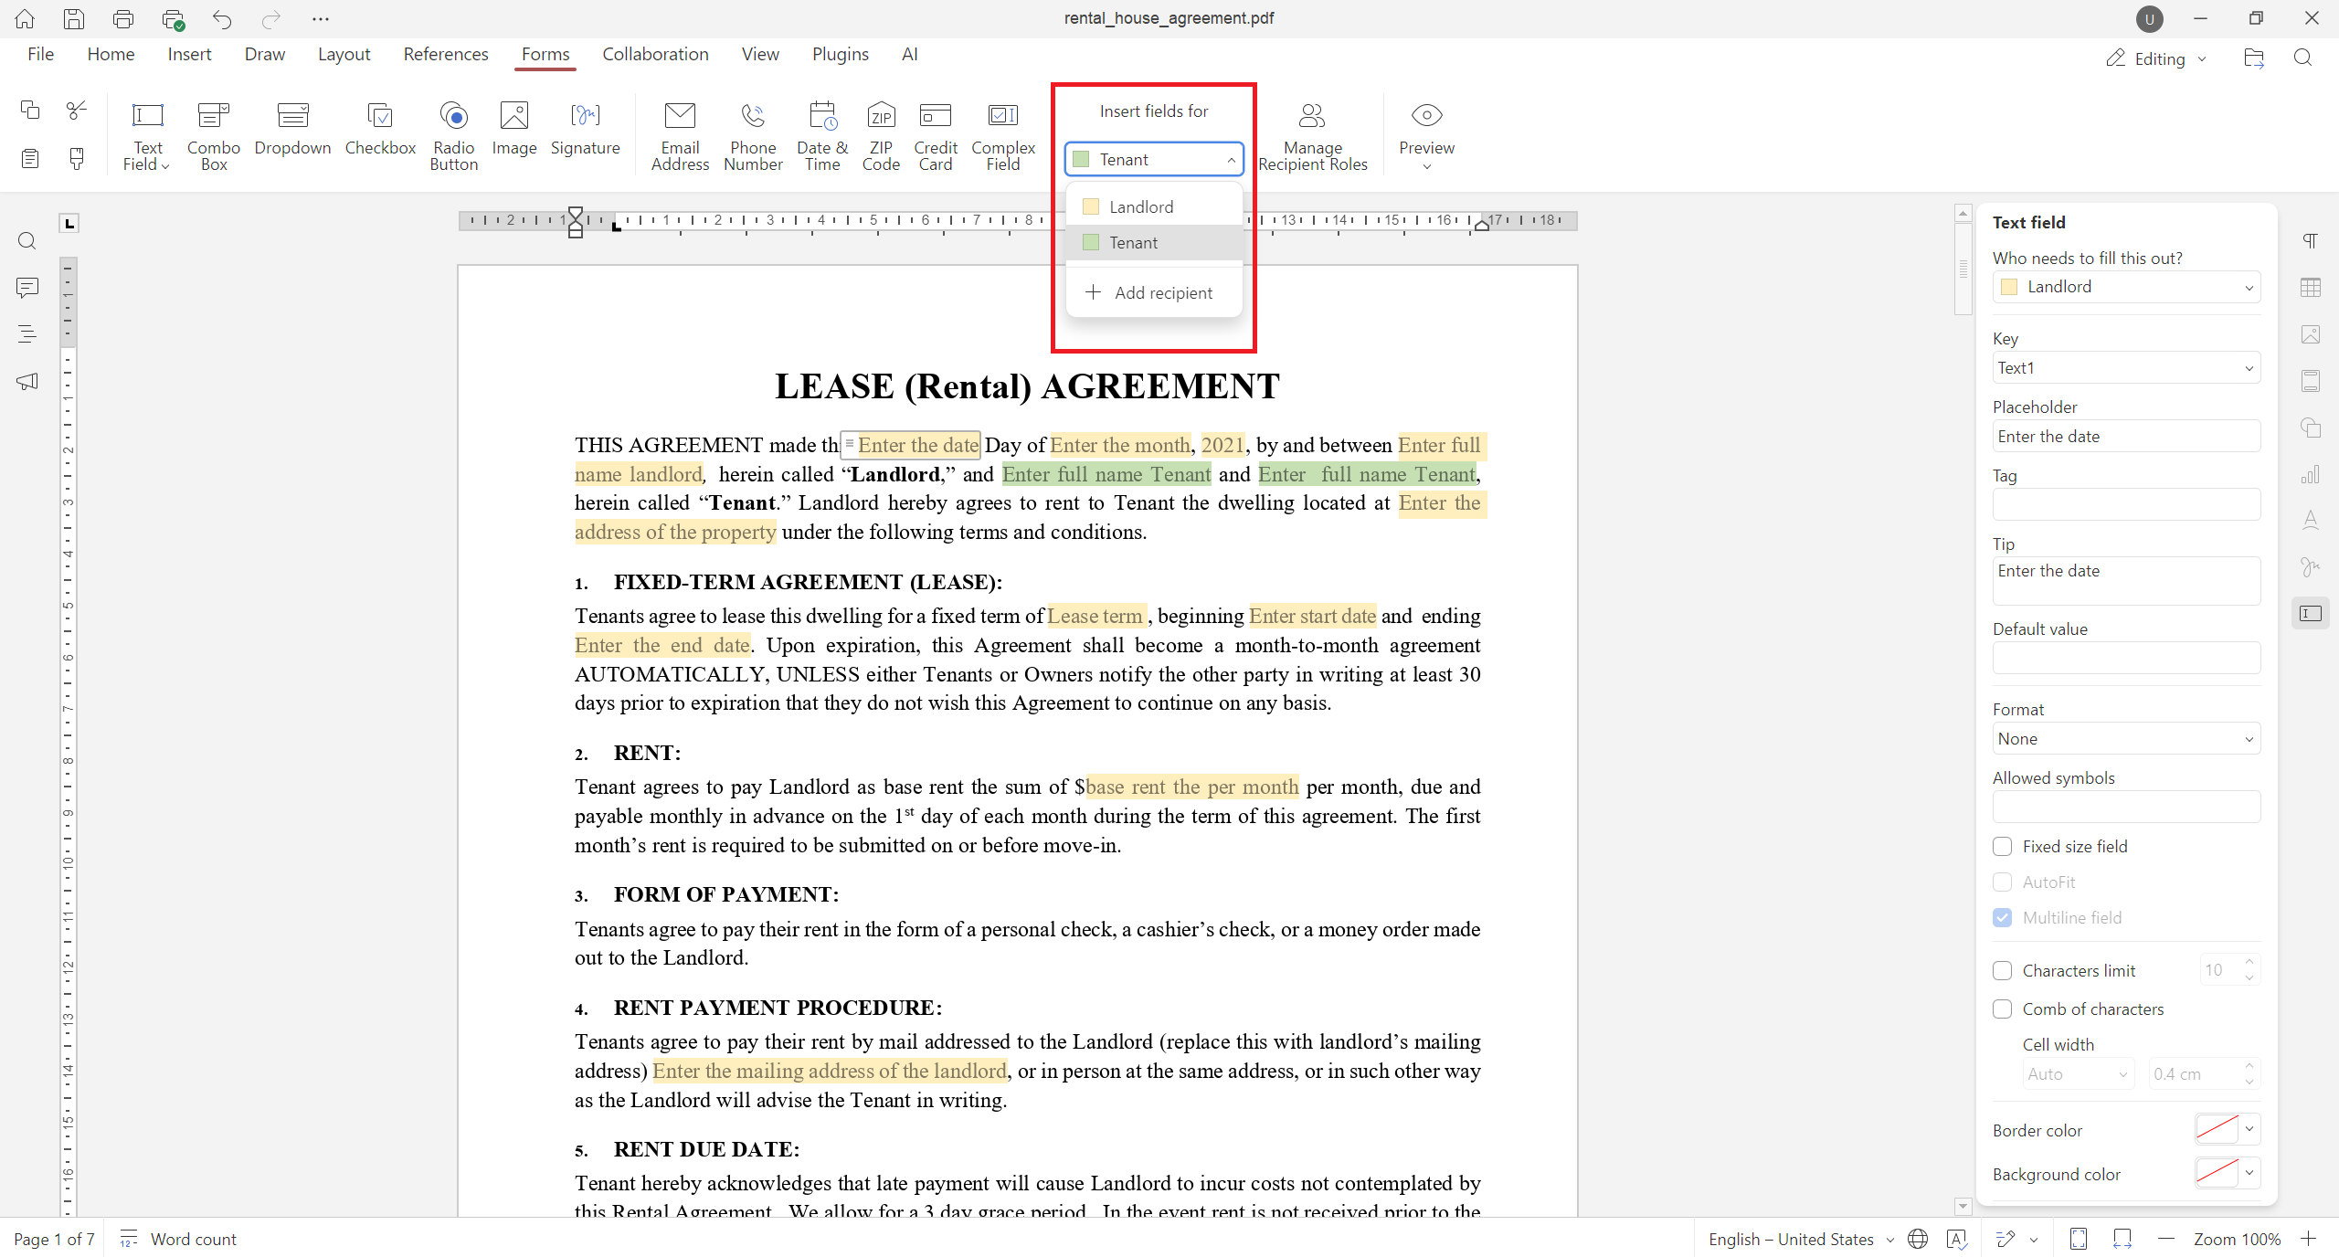2339x1257 pixels.
Task: Open the comments panel
Action: [x=26, y=288]
